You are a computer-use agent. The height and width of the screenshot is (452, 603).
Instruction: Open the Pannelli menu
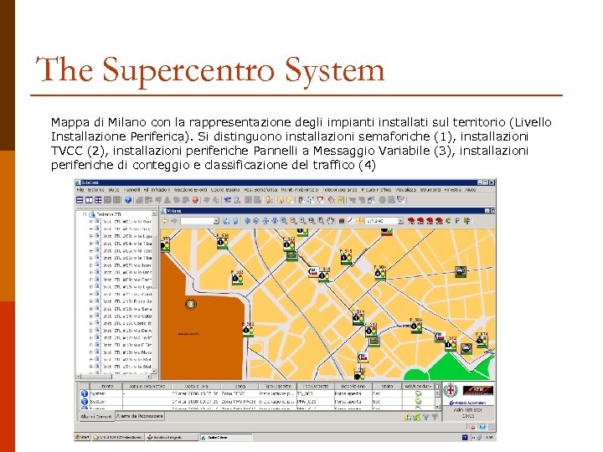(x=132, y=190)
